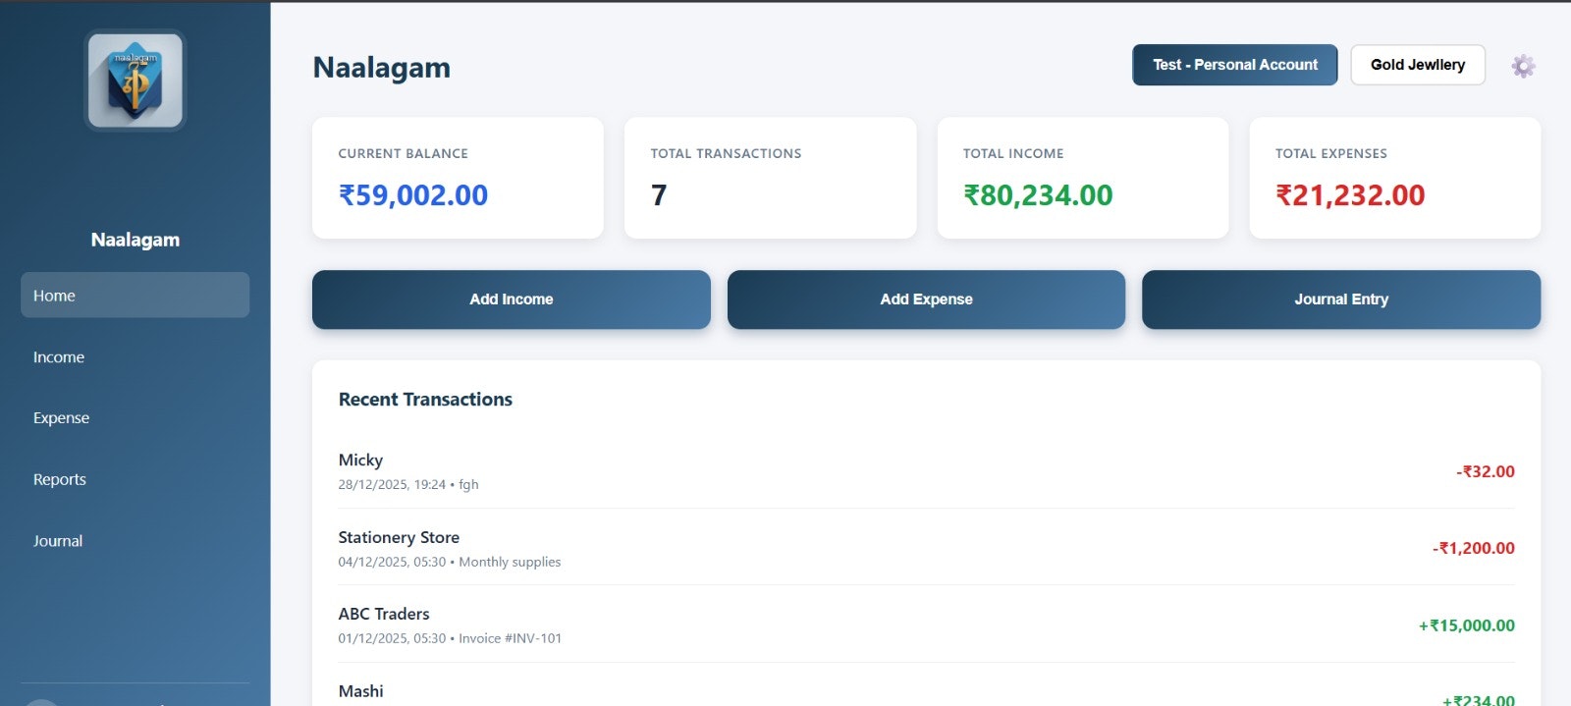Select the Test - Personal Account tab

tap(1234, 65)
